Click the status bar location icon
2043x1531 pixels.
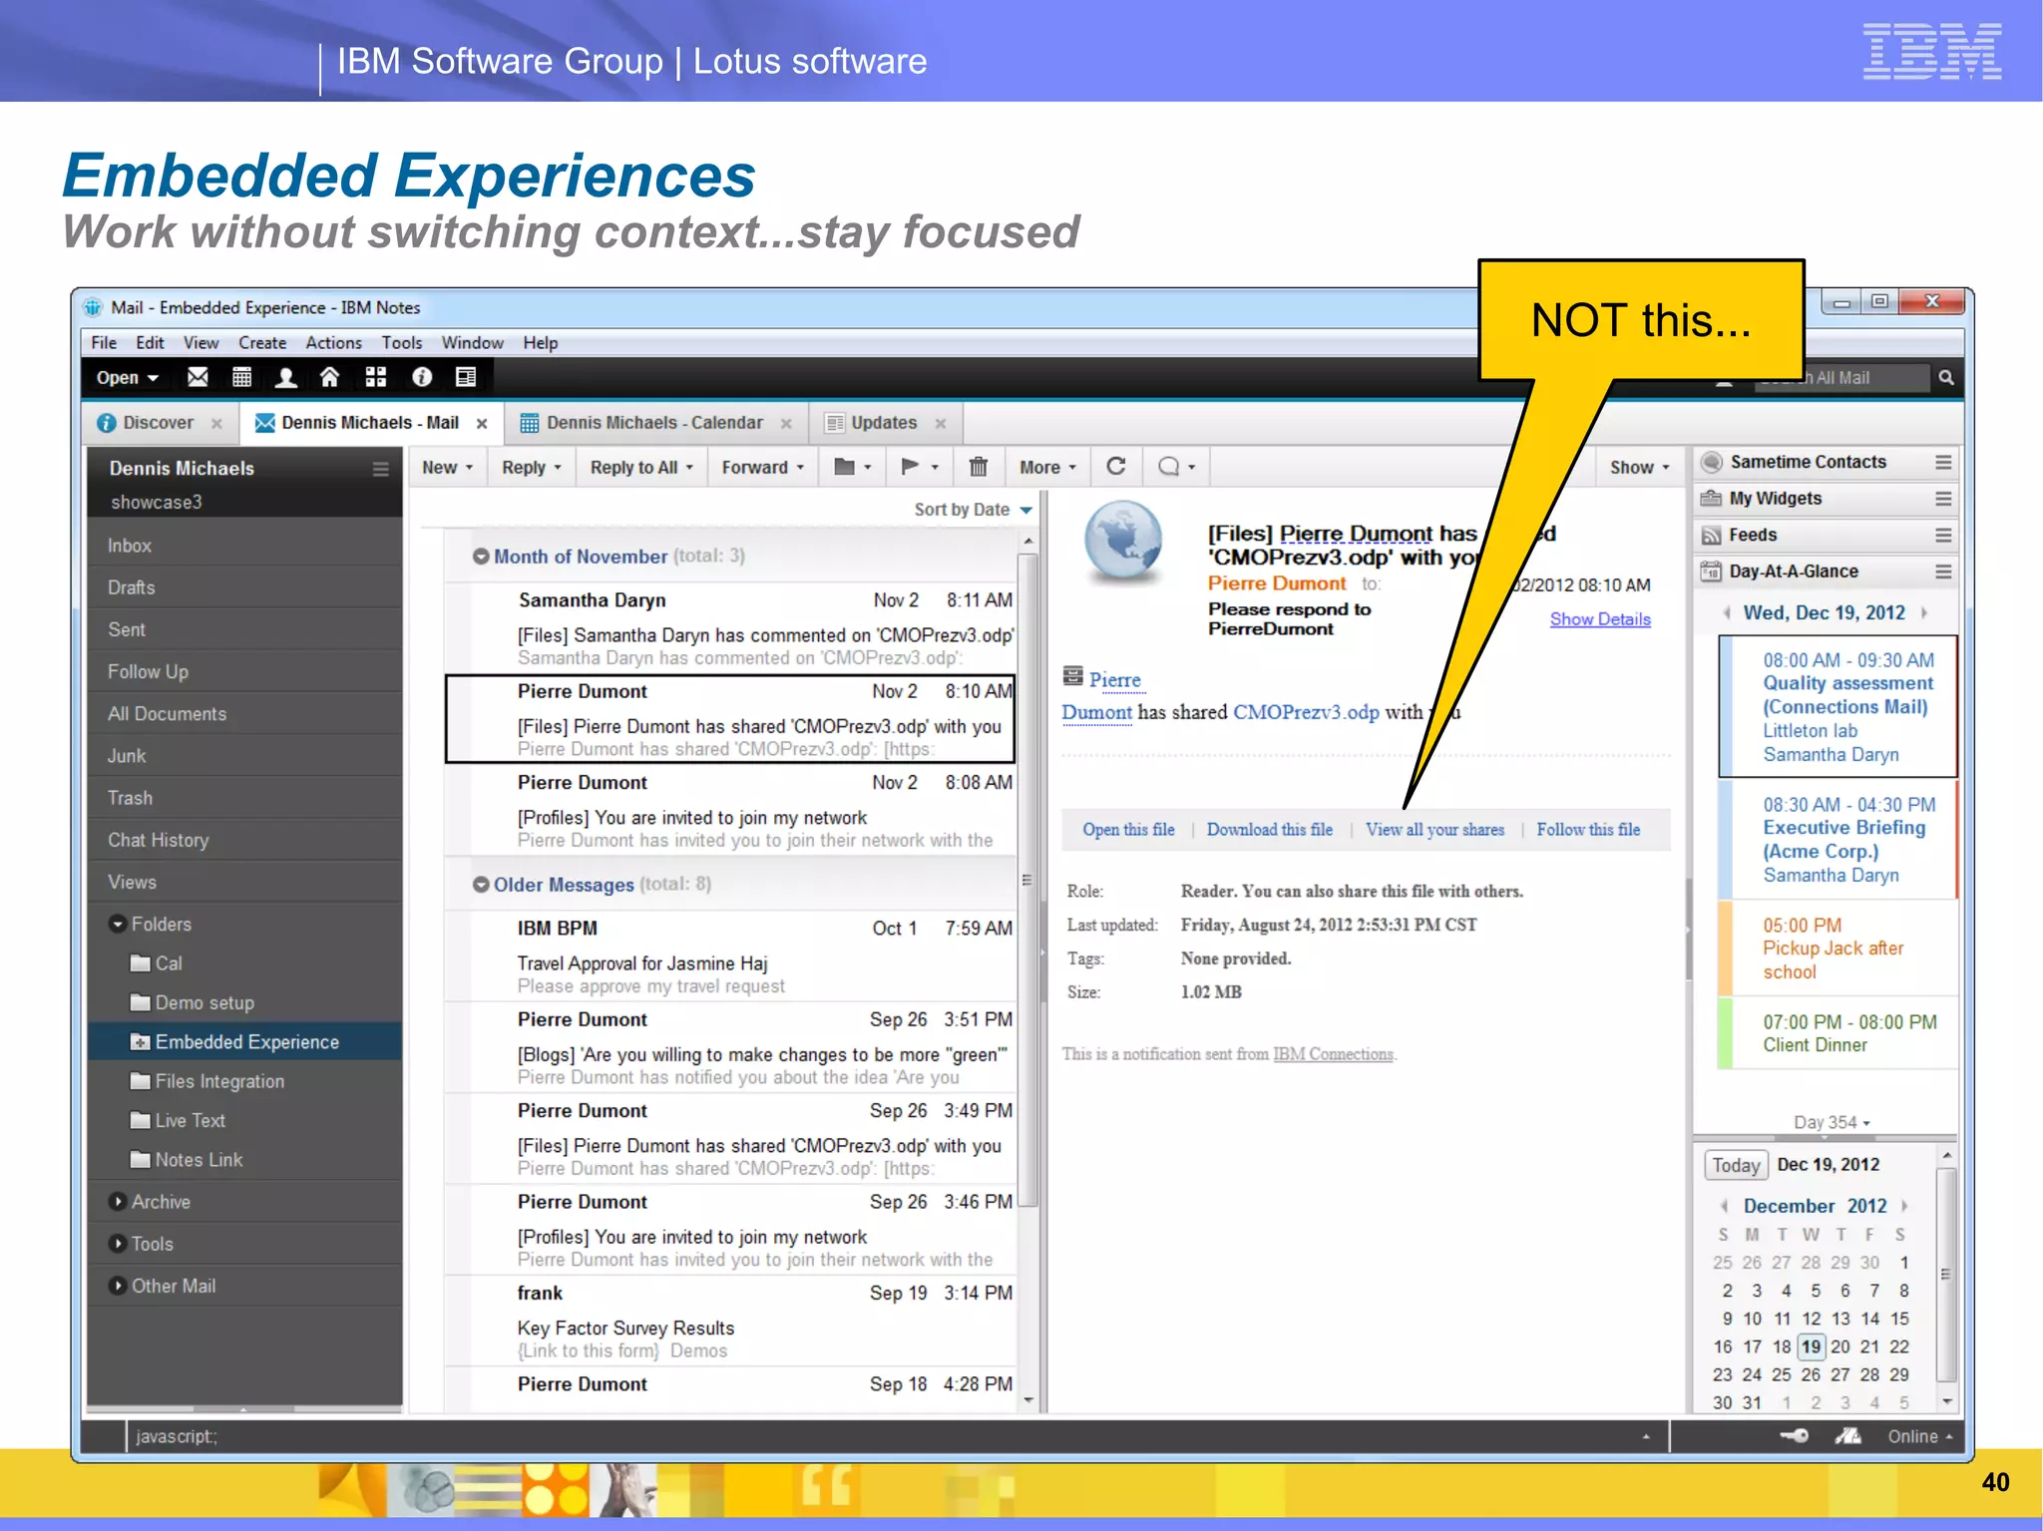tap(1847, 1436)
